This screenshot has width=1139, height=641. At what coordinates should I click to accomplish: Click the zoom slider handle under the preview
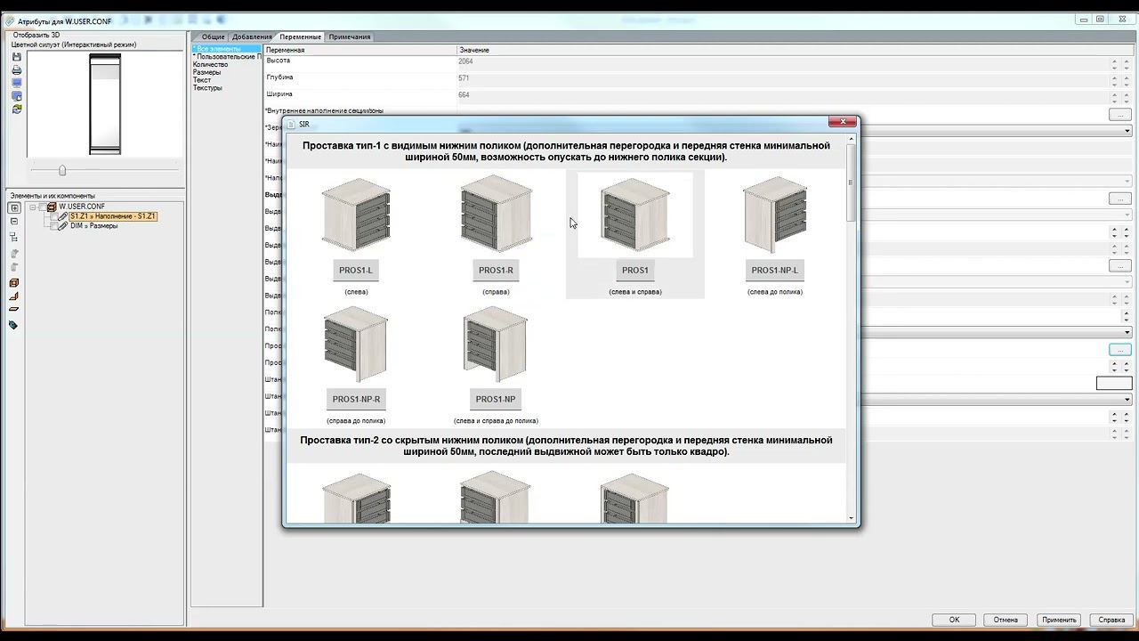coord(62,170)
